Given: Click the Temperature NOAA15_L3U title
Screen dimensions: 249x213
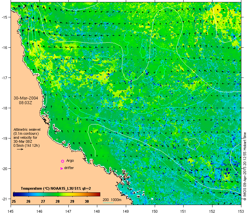Looking at the screenshot, I should click(56, 188).
